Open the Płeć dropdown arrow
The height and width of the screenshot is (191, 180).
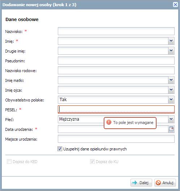pyautogui.click(x=171, y=119)
